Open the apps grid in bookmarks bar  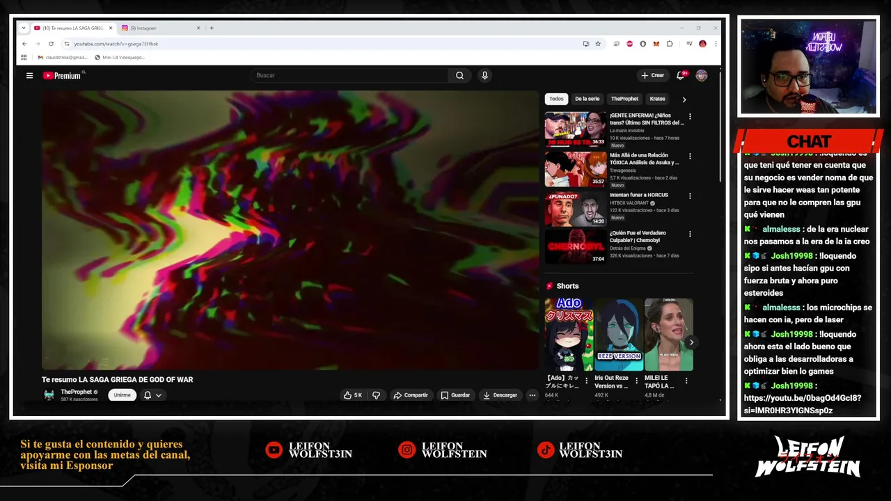coord(24,57)
